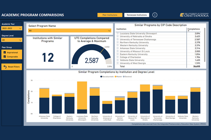This screenshot has width=211, height=140.
Task: Open the Degree Level dropdown
Action: click(11, 40)
